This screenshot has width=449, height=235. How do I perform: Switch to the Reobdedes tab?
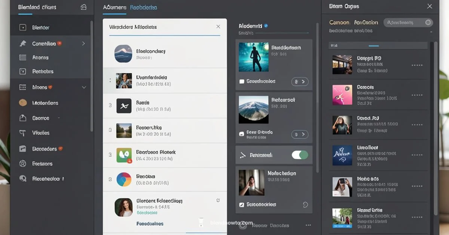(144, 7)
